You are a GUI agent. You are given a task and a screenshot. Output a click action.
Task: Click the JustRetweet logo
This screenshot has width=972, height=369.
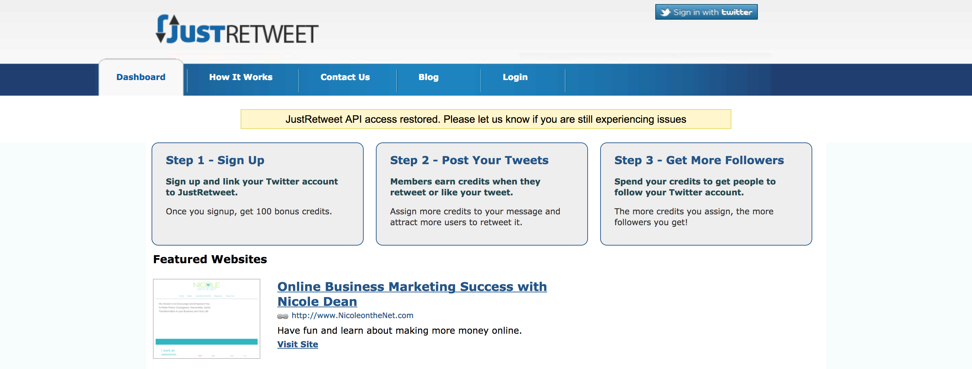(x=237, y=29)
